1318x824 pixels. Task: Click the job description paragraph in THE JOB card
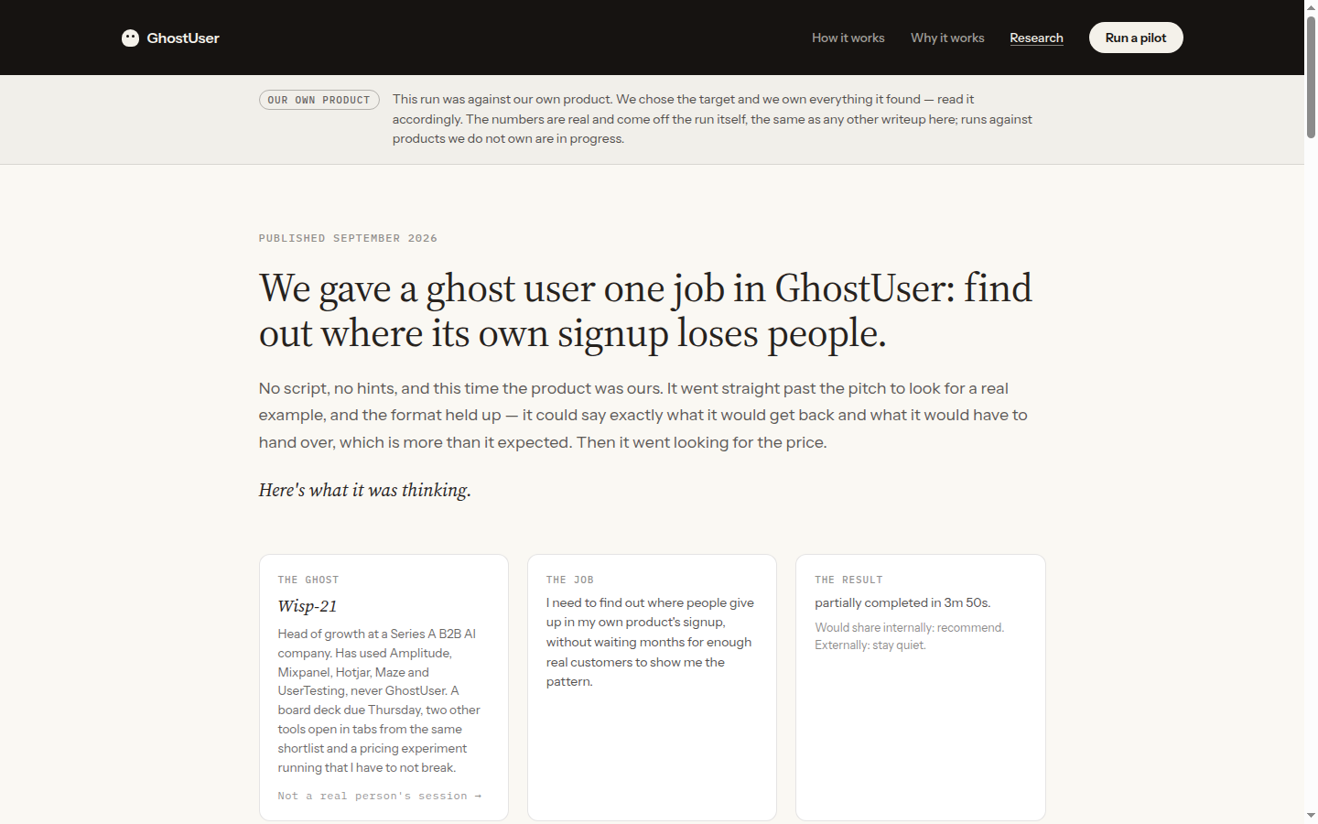(x=650, y=642)
